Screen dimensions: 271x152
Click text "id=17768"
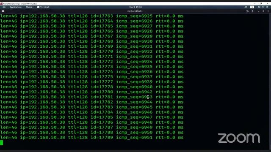point(102,41)
